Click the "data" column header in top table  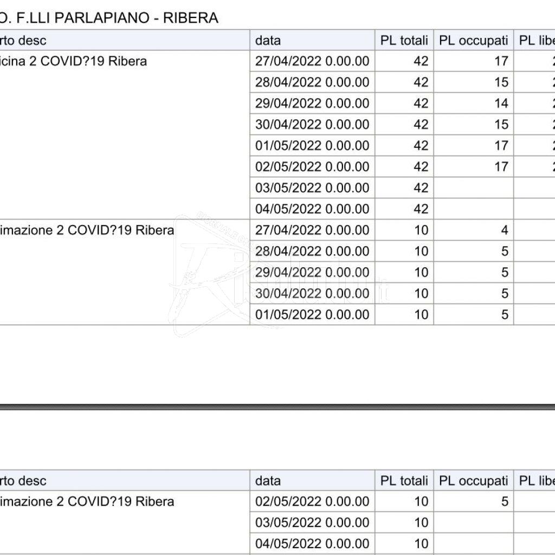click(268, 40)
